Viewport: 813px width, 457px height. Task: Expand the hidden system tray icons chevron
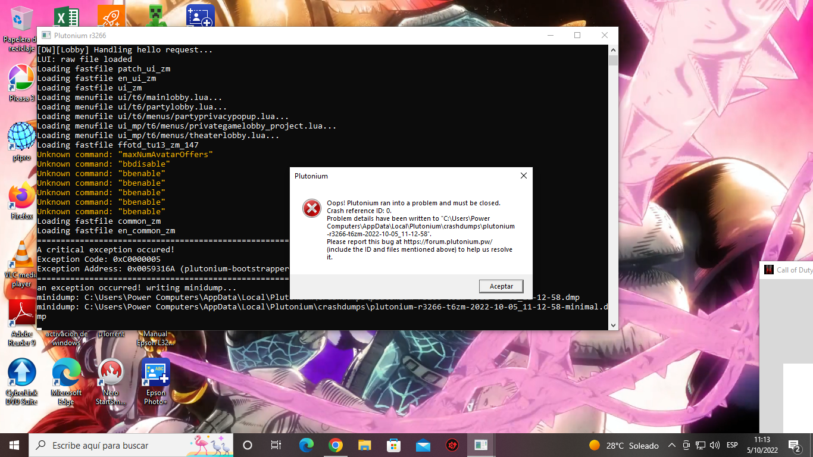[672, 445]
